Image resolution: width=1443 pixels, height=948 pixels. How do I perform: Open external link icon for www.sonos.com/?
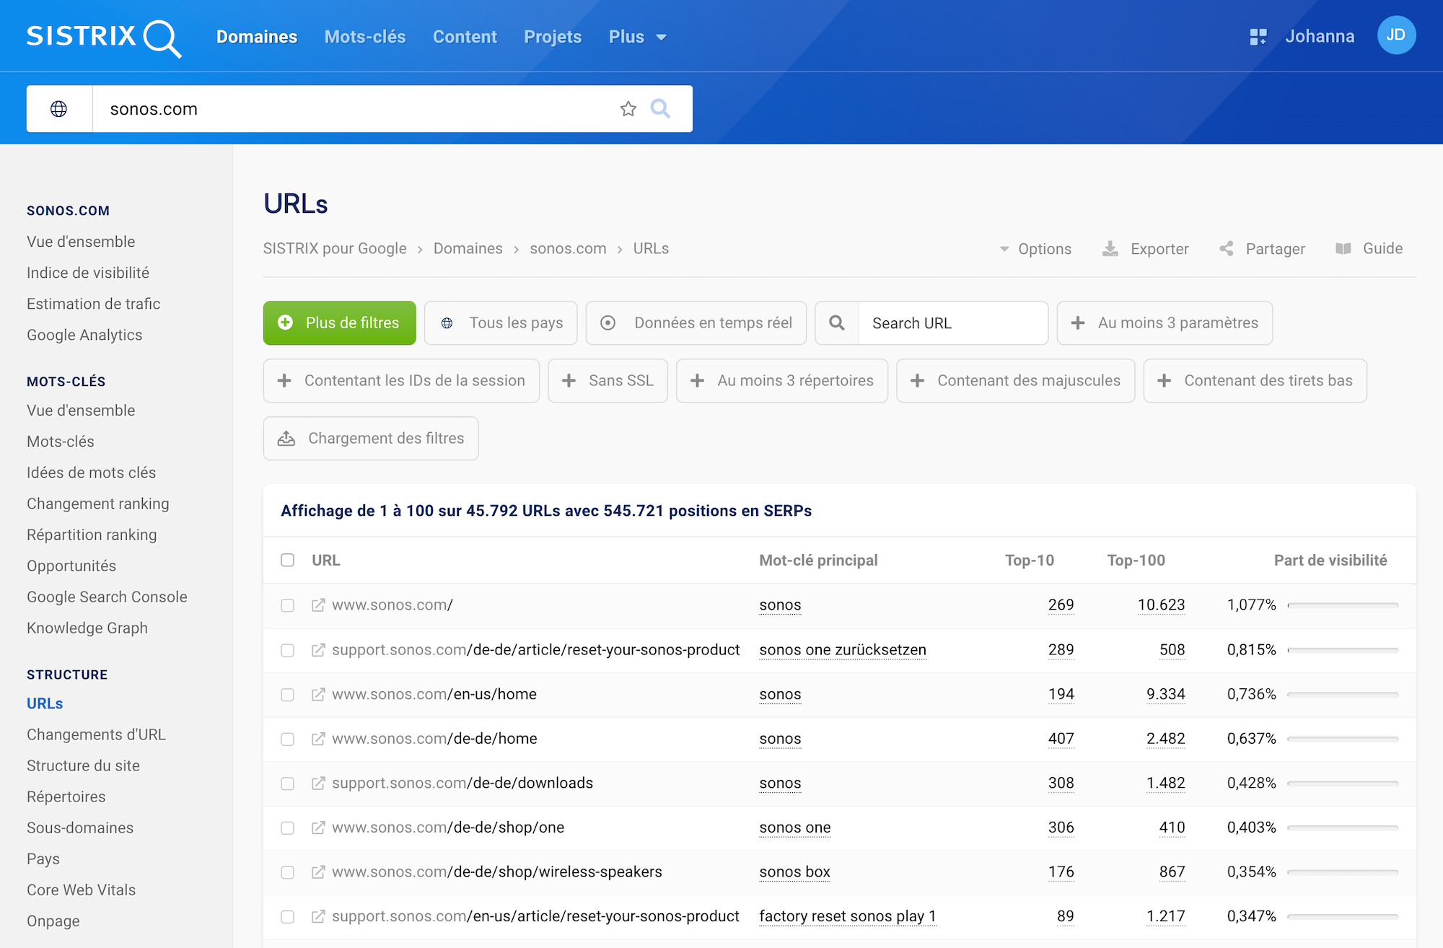(x=317, y=605)
